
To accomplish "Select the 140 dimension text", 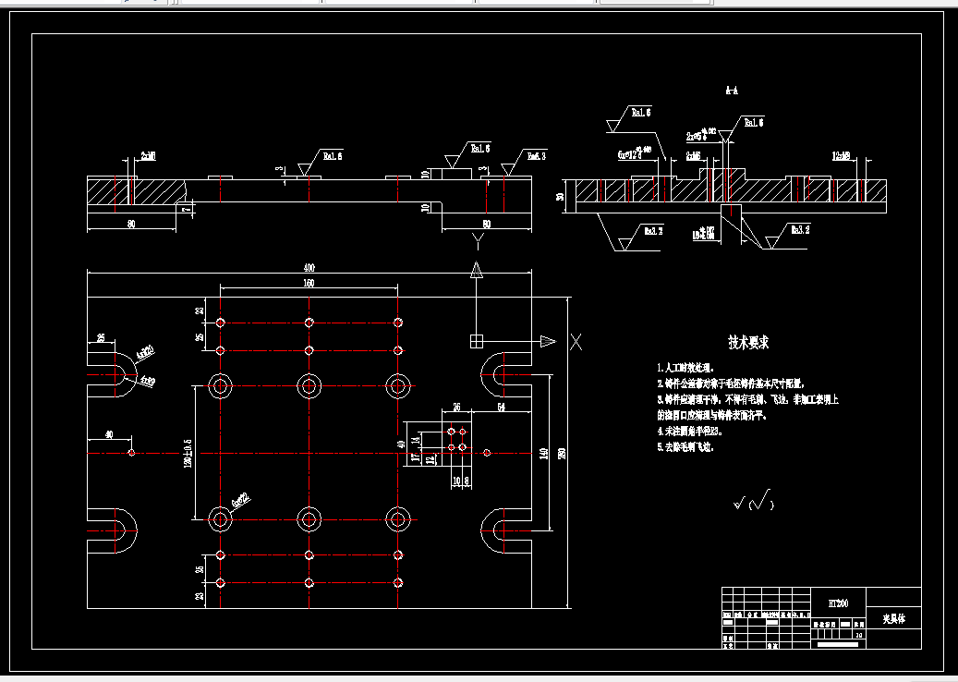I will click(544, 454).
